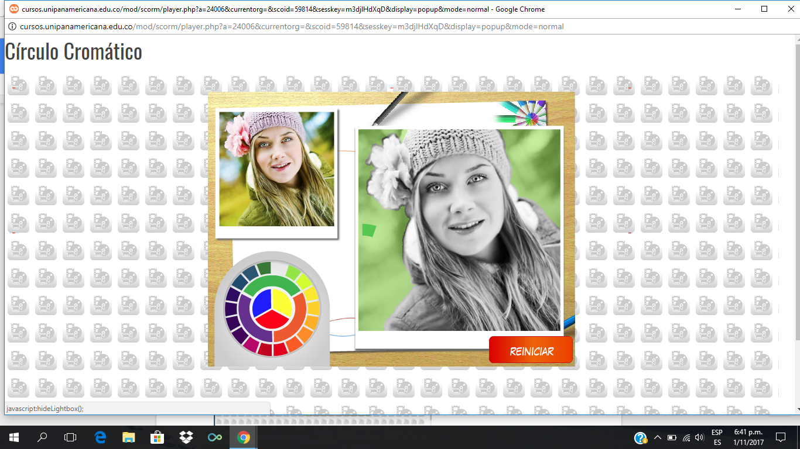This screenshot has height=449, width=800.
Task: Pick primary blue in the wheel center
Action: [x=262, y=302]
